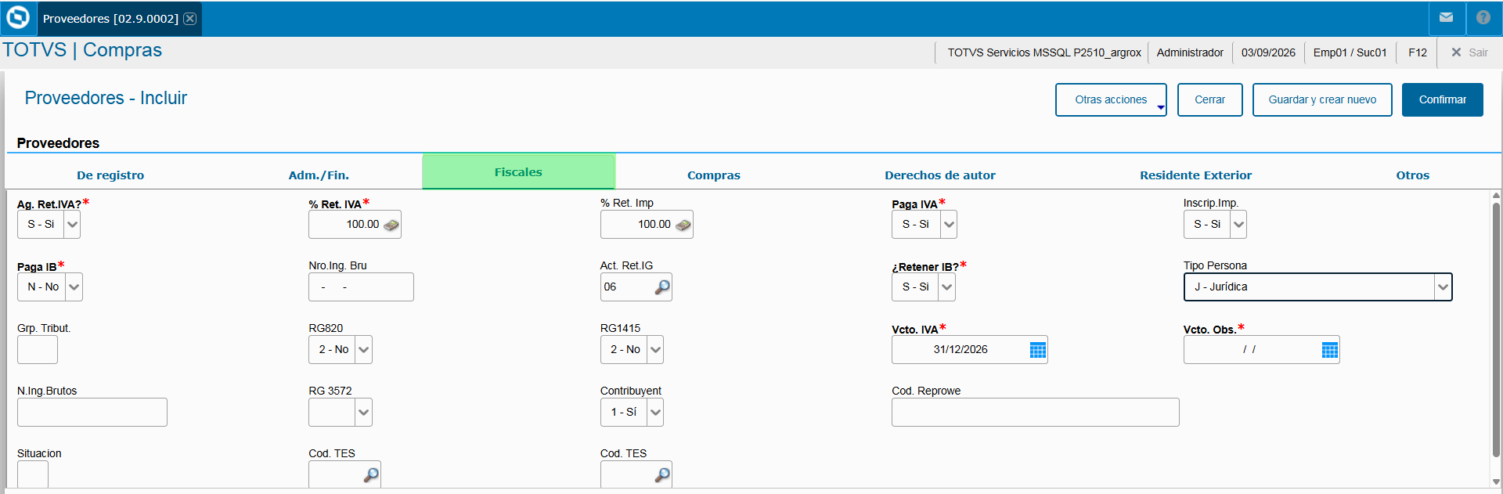Open the Tipo Persona dropdown
Viewport: 1503px width, 494px height.
point(1443,287)
